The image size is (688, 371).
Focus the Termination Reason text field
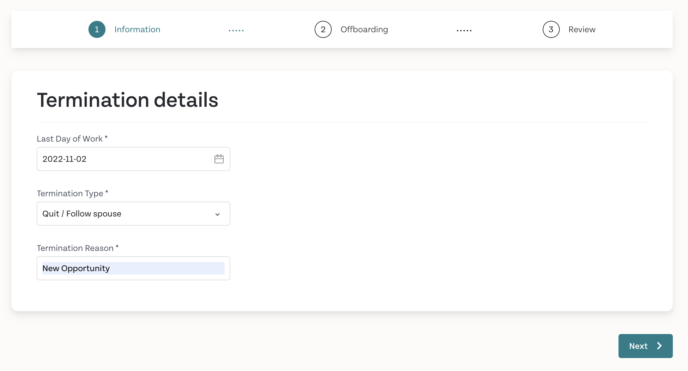(x=133, y=268)
